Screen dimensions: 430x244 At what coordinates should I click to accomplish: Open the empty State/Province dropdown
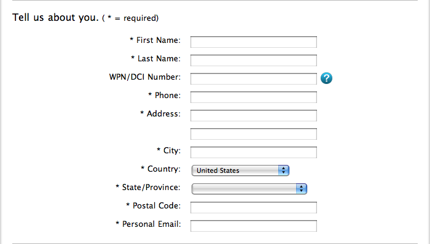tap(249, 189)
